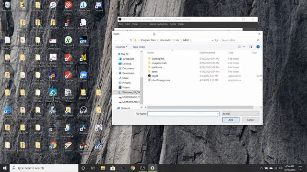Open the All files type dropdown
This screenshot has width=307, height=172.
tap(240, 114)
